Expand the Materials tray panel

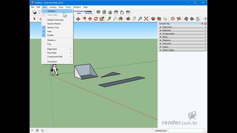(183, 30)
